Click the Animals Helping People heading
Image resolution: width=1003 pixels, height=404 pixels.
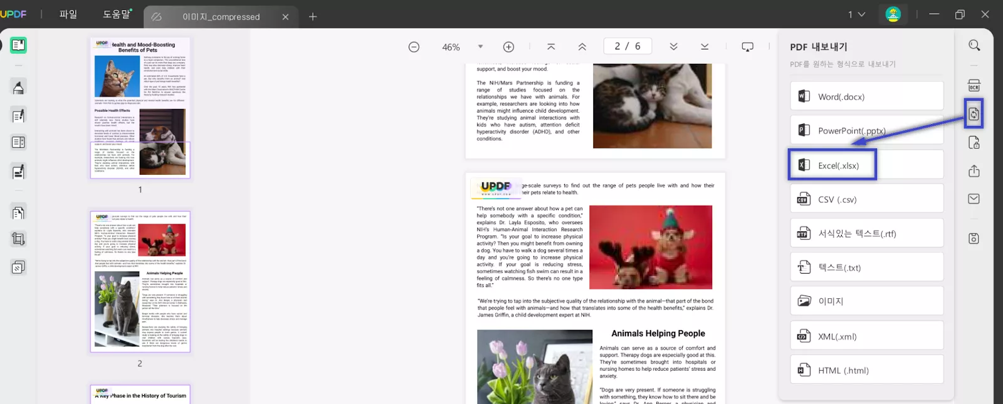coord(658,334)
